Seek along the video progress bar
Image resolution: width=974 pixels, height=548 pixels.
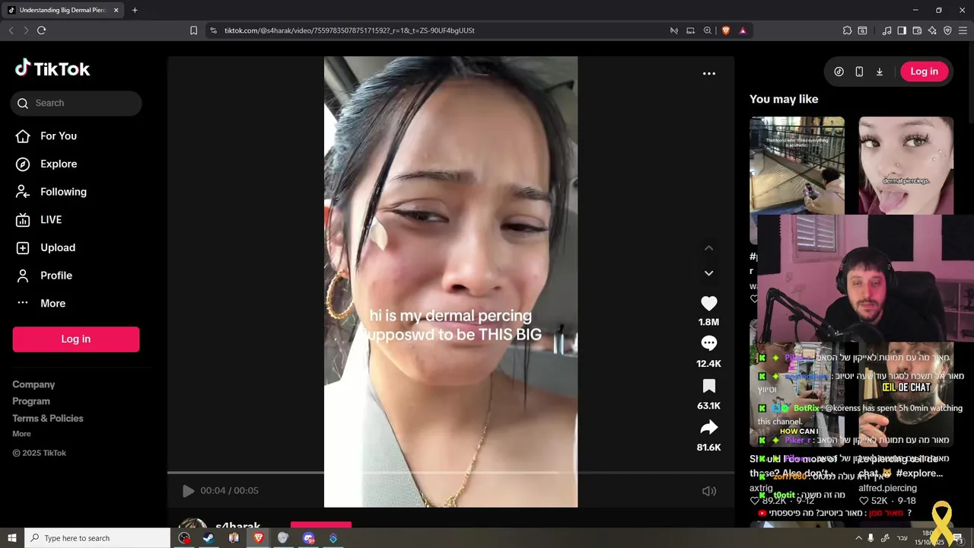coord(450,473)
